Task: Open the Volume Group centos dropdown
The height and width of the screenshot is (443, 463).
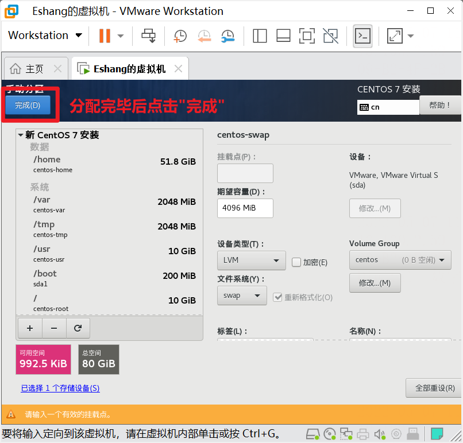Action: tap(400, 260)
